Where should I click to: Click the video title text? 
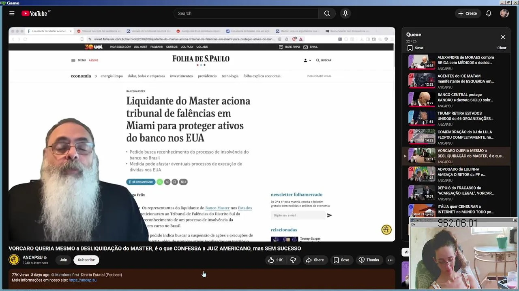155,249
